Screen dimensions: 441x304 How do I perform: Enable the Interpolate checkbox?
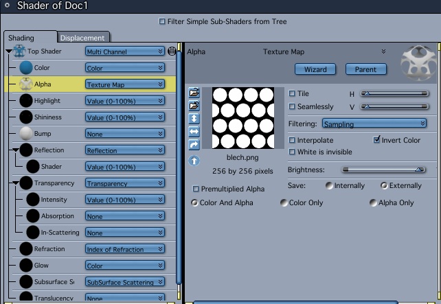(x=292, y=140)
